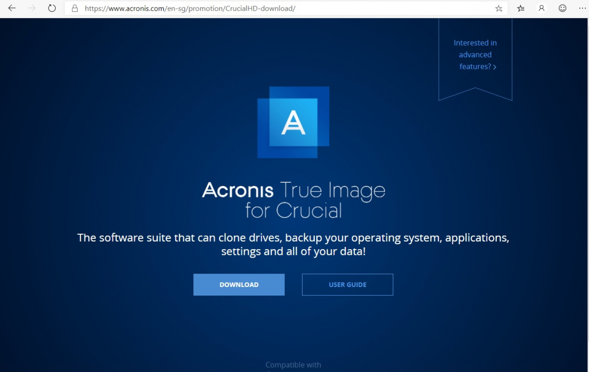Send feedback with the smiley icon

(562, 8)
